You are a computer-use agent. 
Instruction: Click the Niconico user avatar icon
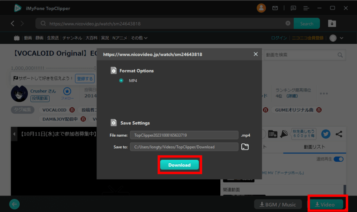tap(333, 38)
